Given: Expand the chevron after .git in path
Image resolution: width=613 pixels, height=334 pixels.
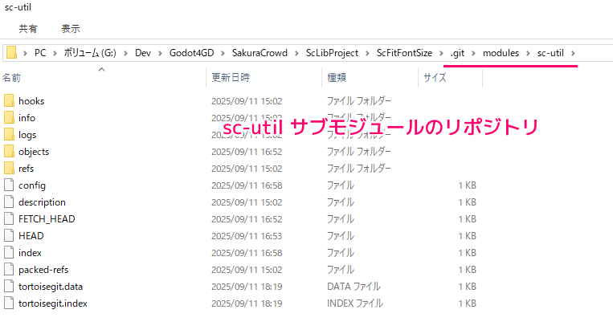Looking at the screenshot, I should coord(475,53).
